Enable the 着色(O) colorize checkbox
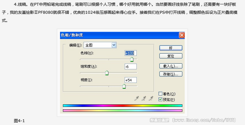The image size is (245, 125). (160, 94)
